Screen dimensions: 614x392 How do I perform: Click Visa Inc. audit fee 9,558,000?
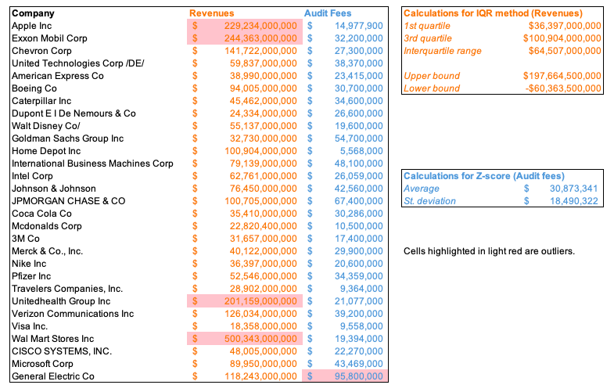[361, 326]
